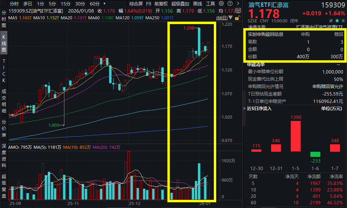Click the 1.003 low price marker on chart
This screenshot has width=347, height=208.
[x=54, y=125]
